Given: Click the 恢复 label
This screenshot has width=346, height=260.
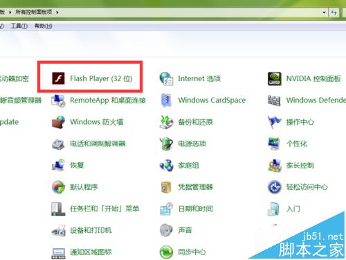Looking at the screenshot, I should 77,165.
